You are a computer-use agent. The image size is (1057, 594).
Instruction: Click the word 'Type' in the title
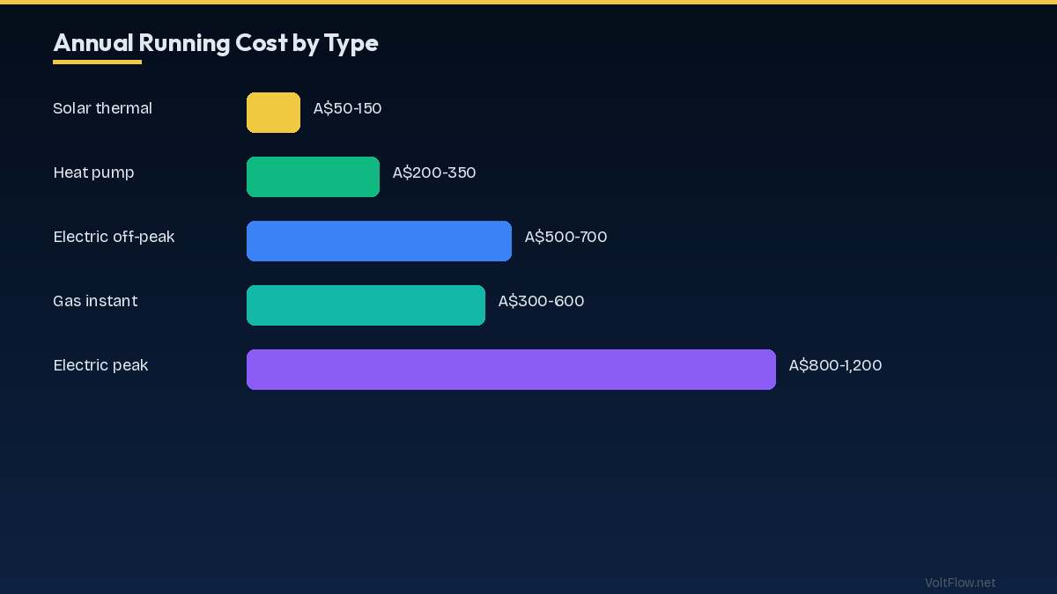(x=351, y=42)
